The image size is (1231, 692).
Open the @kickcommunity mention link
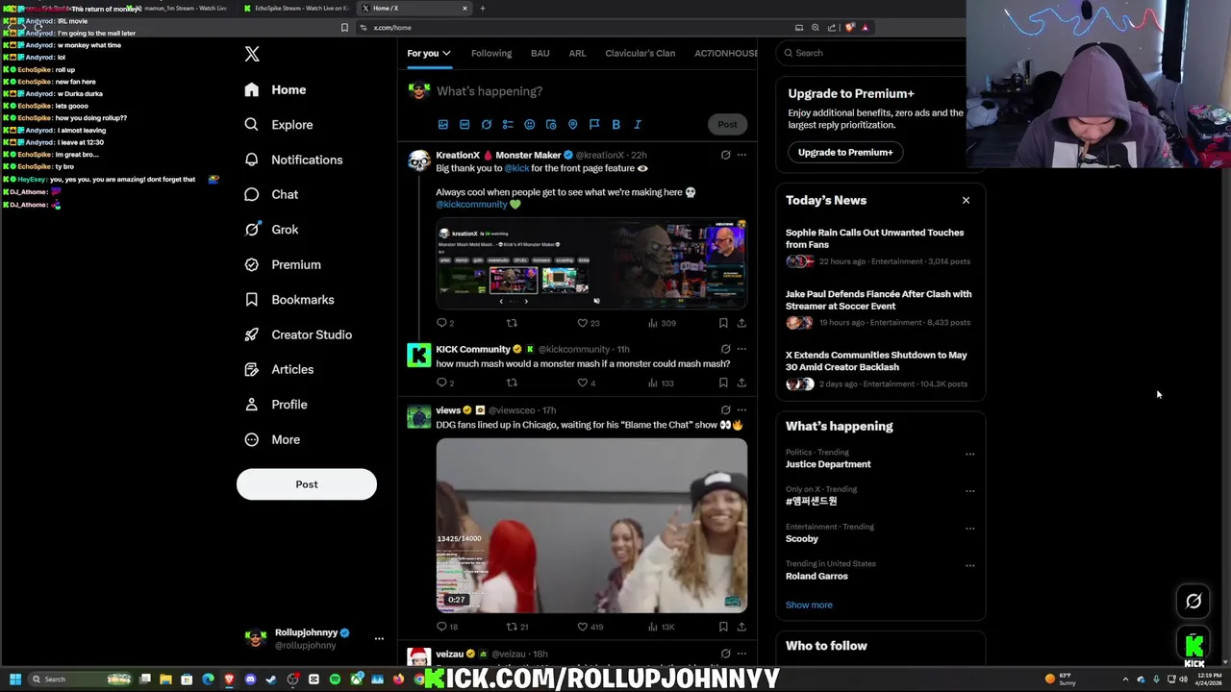click(471, 204)
